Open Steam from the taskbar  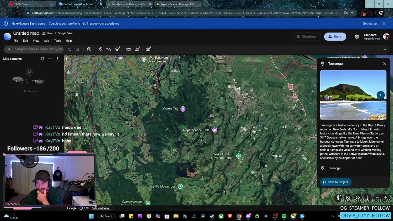coord(212,216)
